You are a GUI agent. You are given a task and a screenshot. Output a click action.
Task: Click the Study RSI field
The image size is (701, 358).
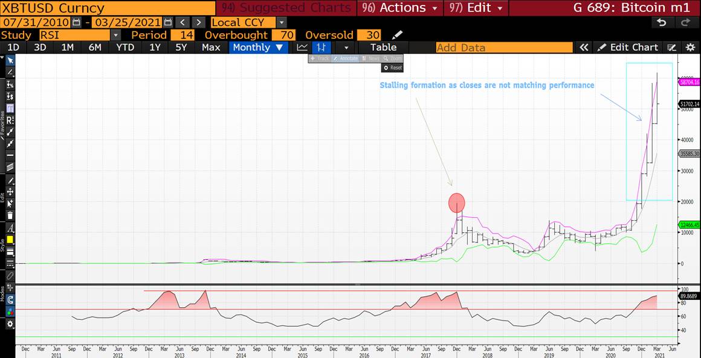click(74, 35)
